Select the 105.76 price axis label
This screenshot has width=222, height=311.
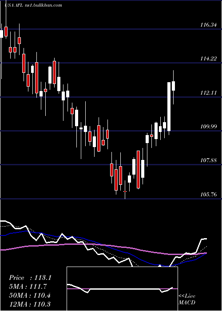tap(209, 194)
